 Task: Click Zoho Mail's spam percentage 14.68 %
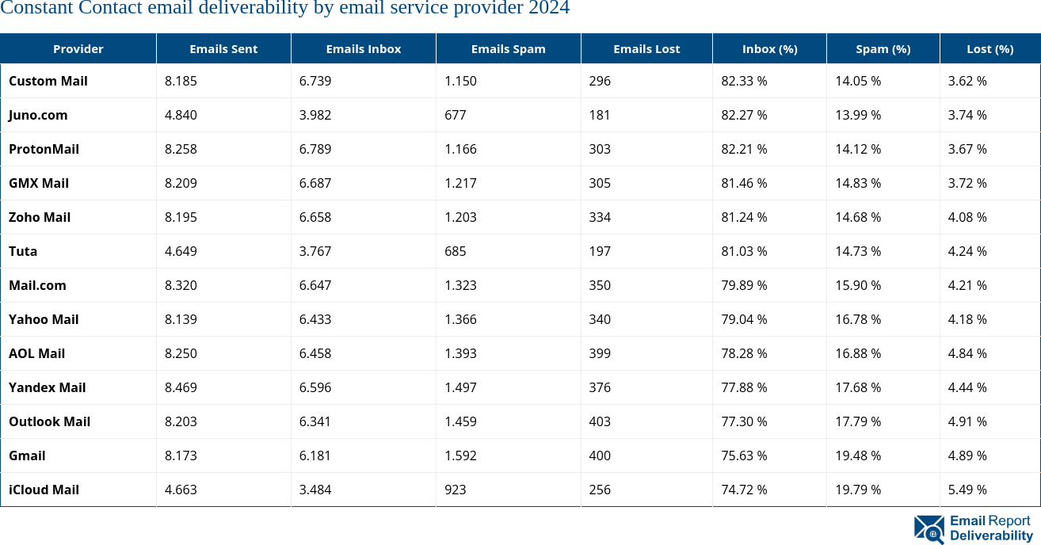coord(858,217)
